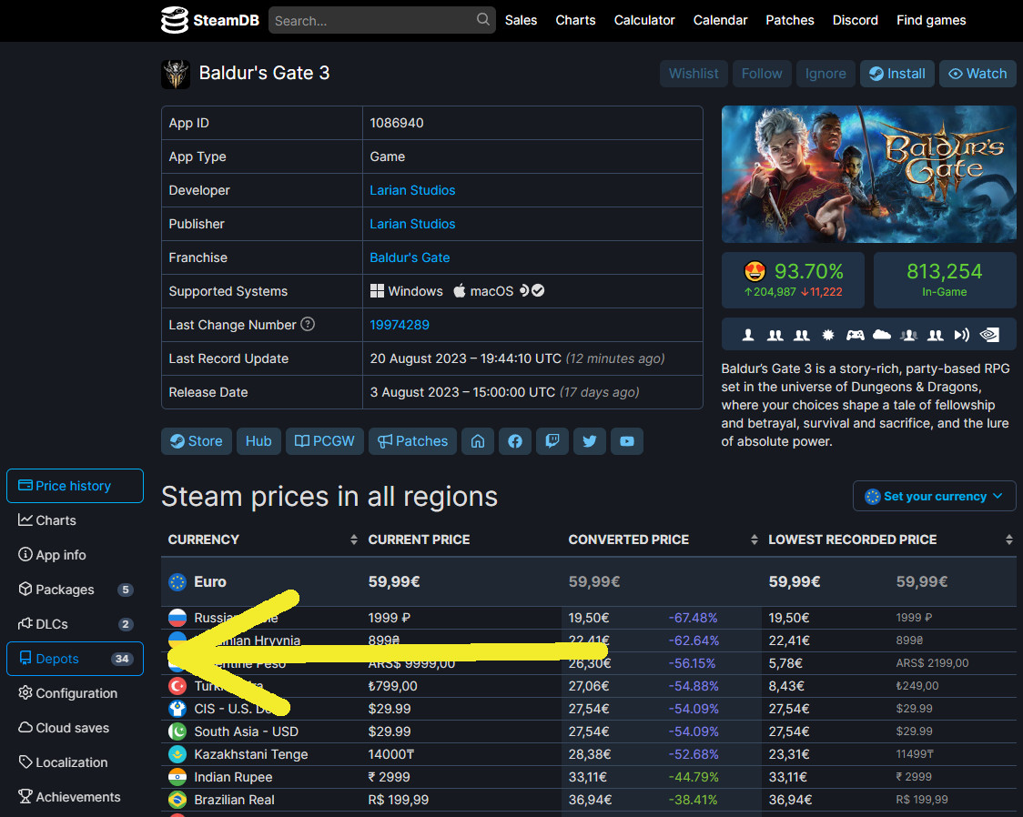Click the search magnifier icon
Viewport: 1023px width, 817px height.
(482, 20)
